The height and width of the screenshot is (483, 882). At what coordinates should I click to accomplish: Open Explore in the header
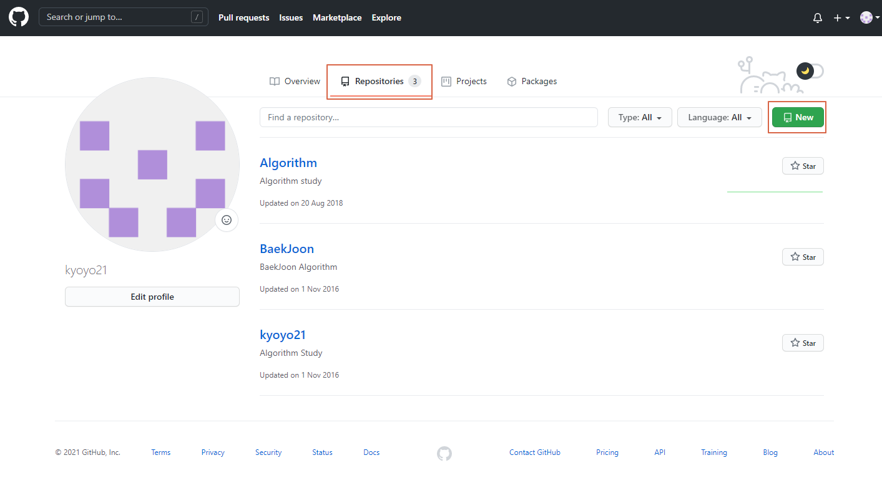pos(386,17)
